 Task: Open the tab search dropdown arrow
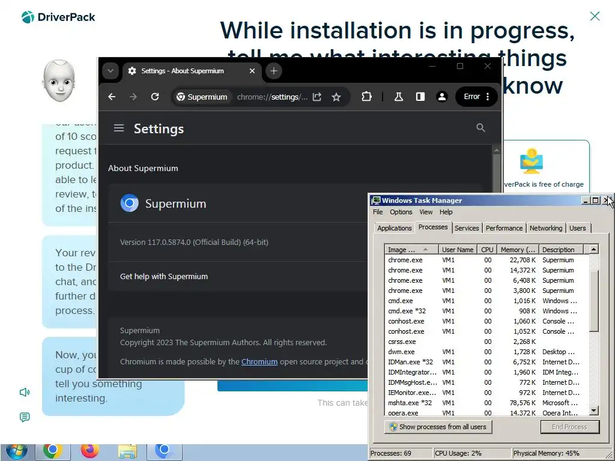click(x=111, y=71)
